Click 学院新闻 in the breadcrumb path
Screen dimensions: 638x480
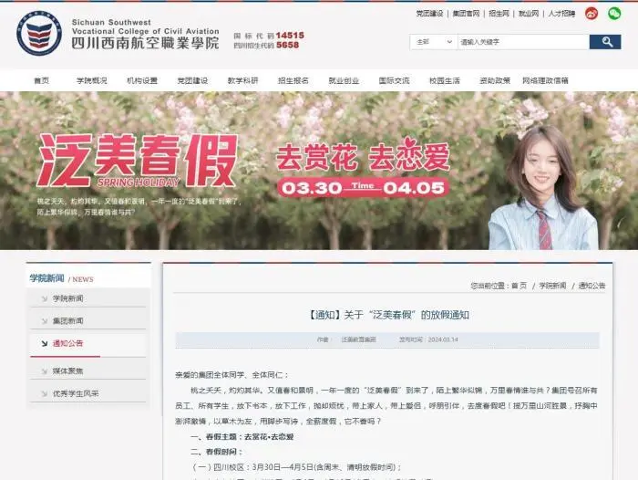click(552, 286)
